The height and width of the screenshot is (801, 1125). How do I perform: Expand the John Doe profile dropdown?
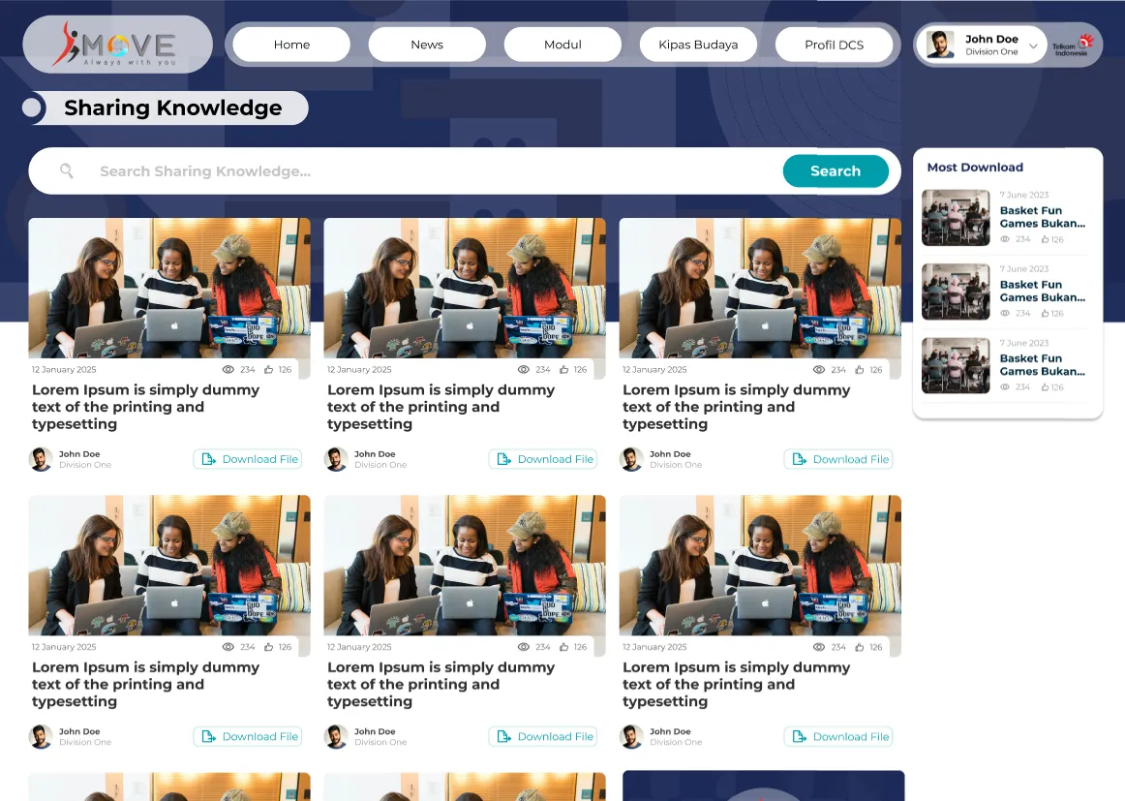tap(1033, 46)
